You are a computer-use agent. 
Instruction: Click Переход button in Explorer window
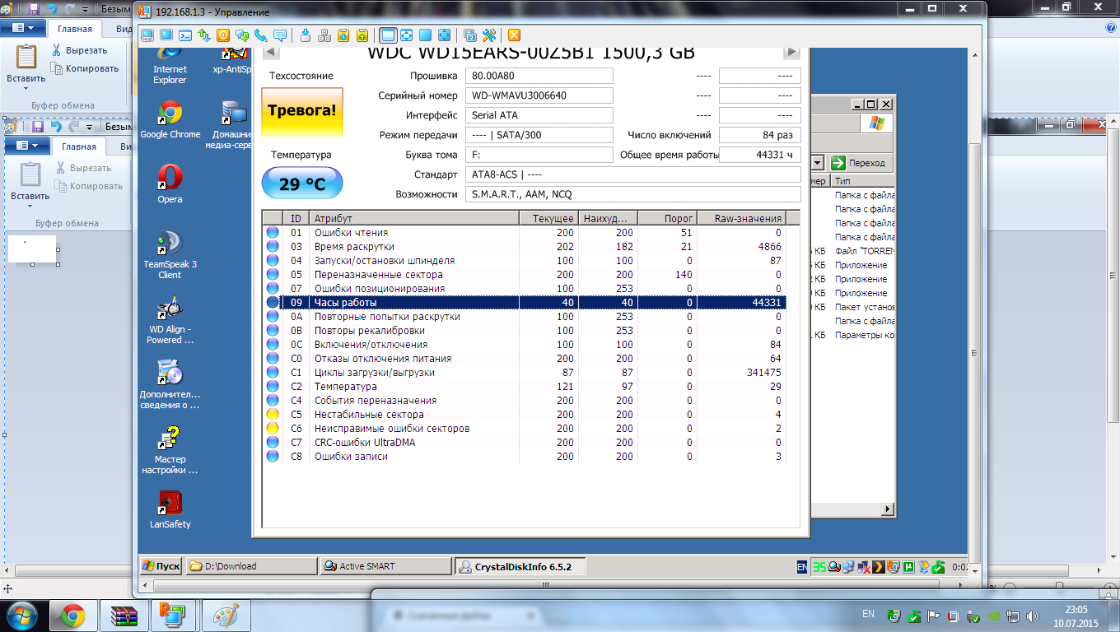pyautogui.click(x=859, y=163)
